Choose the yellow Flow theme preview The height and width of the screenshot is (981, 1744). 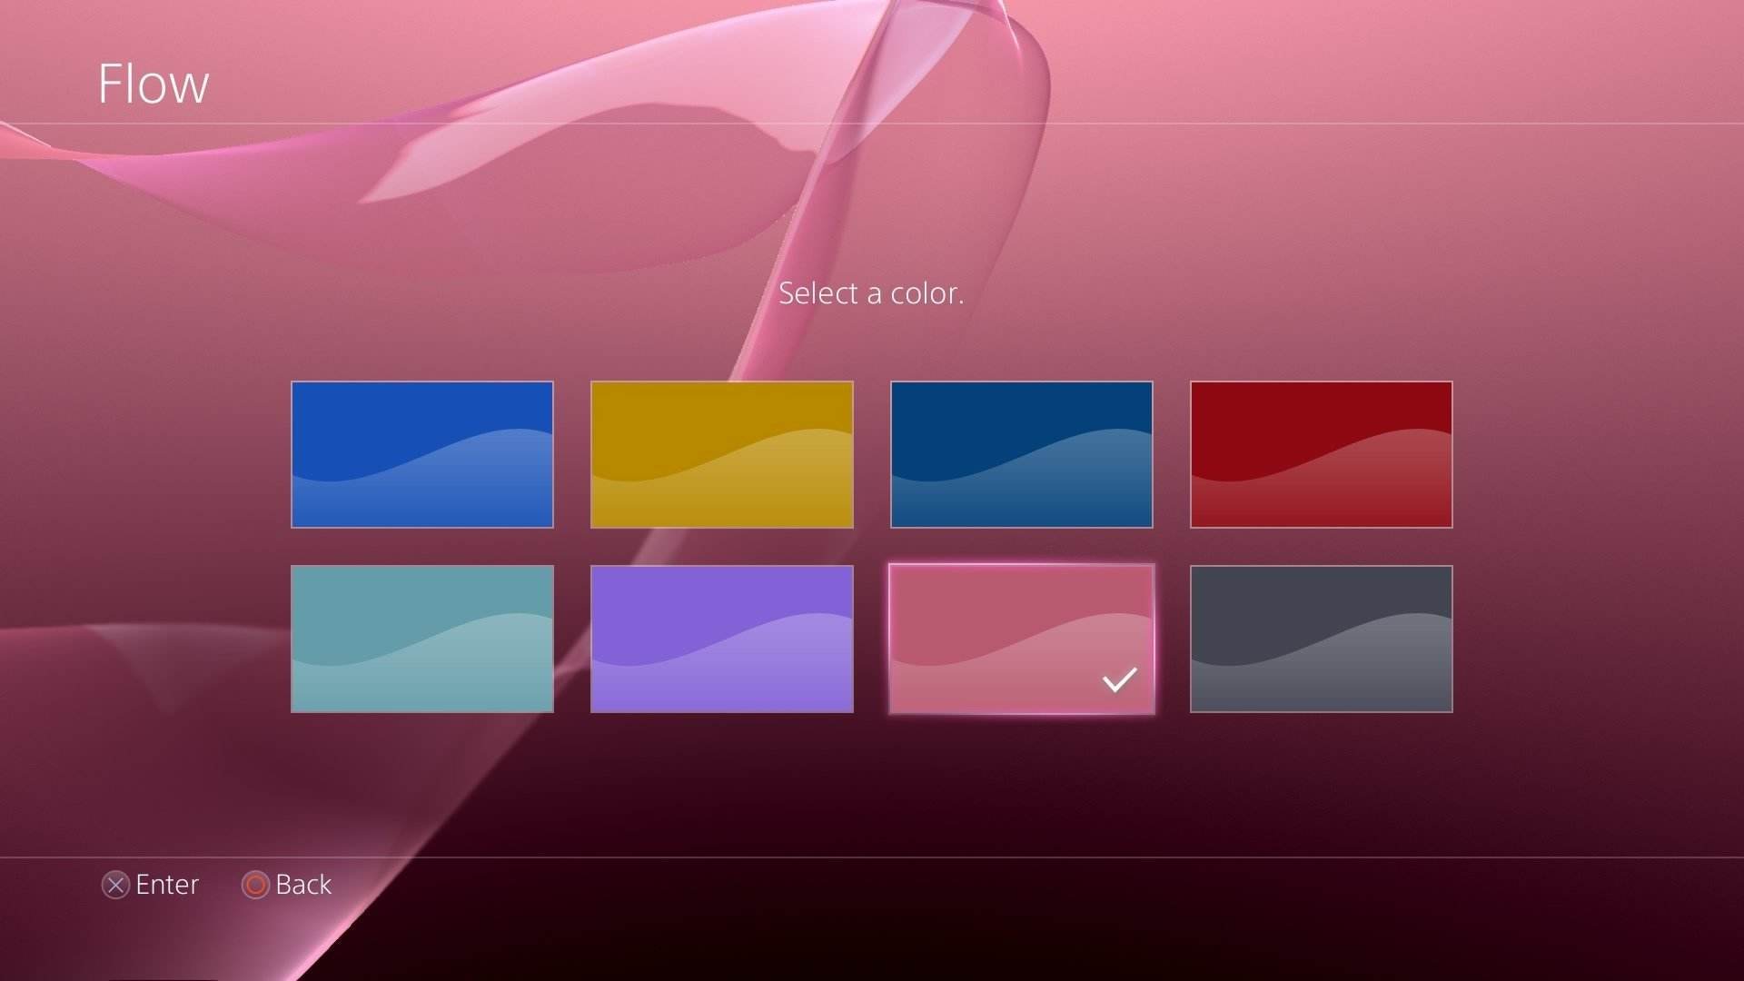coord(721,454)
